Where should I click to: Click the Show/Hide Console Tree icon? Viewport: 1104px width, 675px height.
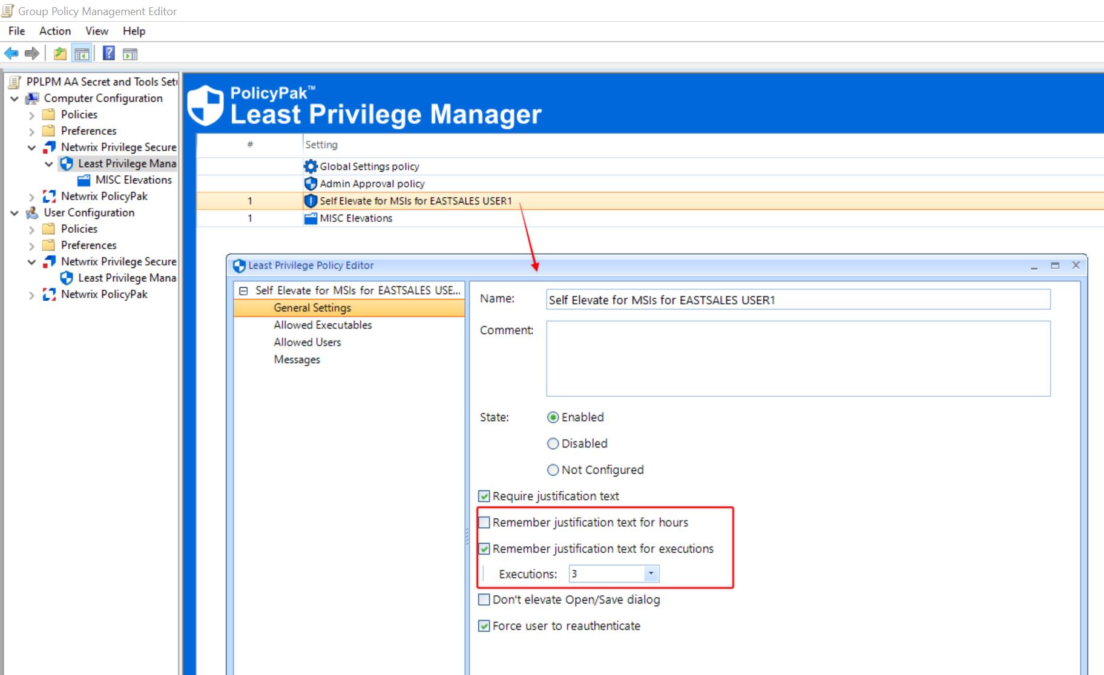pyautogui.click(x=82, y=54)
